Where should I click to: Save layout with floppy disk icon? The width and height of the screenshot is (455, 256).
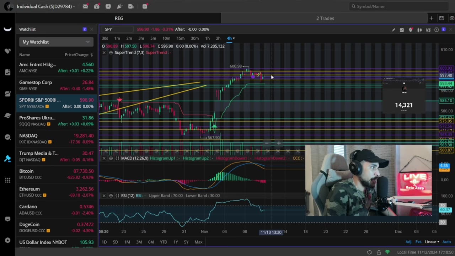441,18
